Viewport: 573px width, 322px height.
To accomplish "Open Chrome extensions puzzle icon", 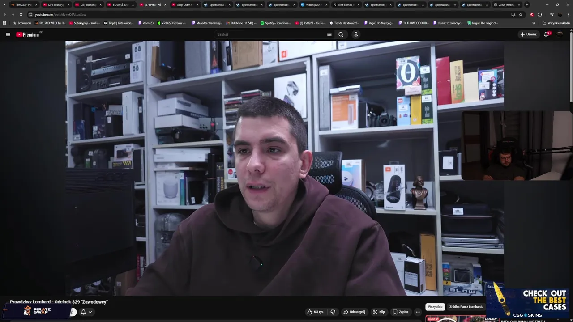I will 540,14.
